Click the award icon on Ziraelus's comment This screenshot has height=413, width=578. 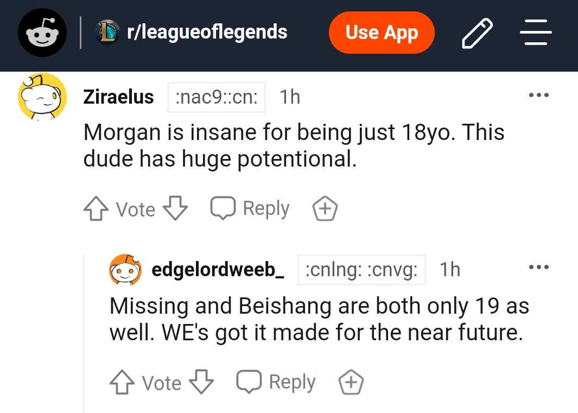(x=325, y=209)
